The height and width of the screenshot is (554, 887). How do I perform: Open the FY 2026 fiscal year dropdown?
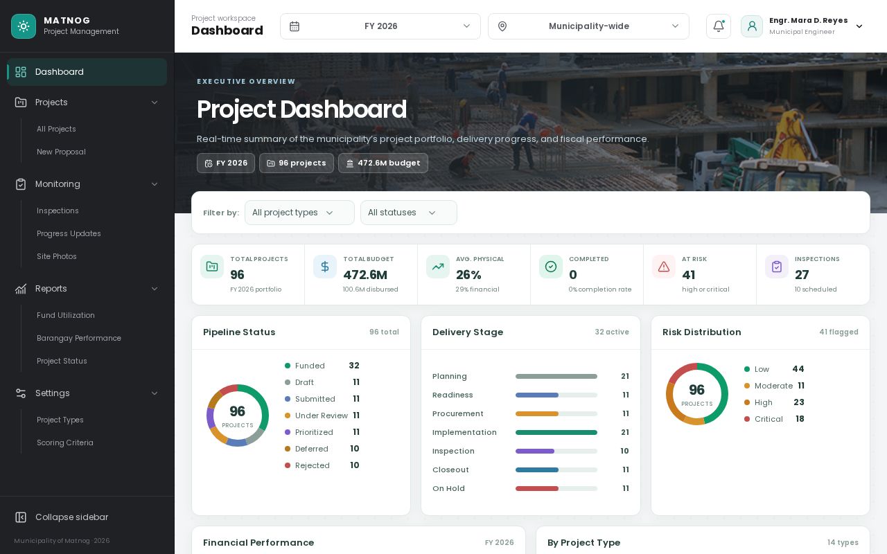380,26
